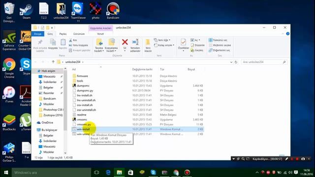Sort by Tür column header

(162, 69)
